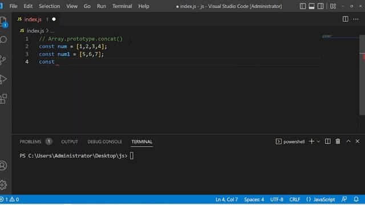Open the Edit menu

click(x=28, y=6)
